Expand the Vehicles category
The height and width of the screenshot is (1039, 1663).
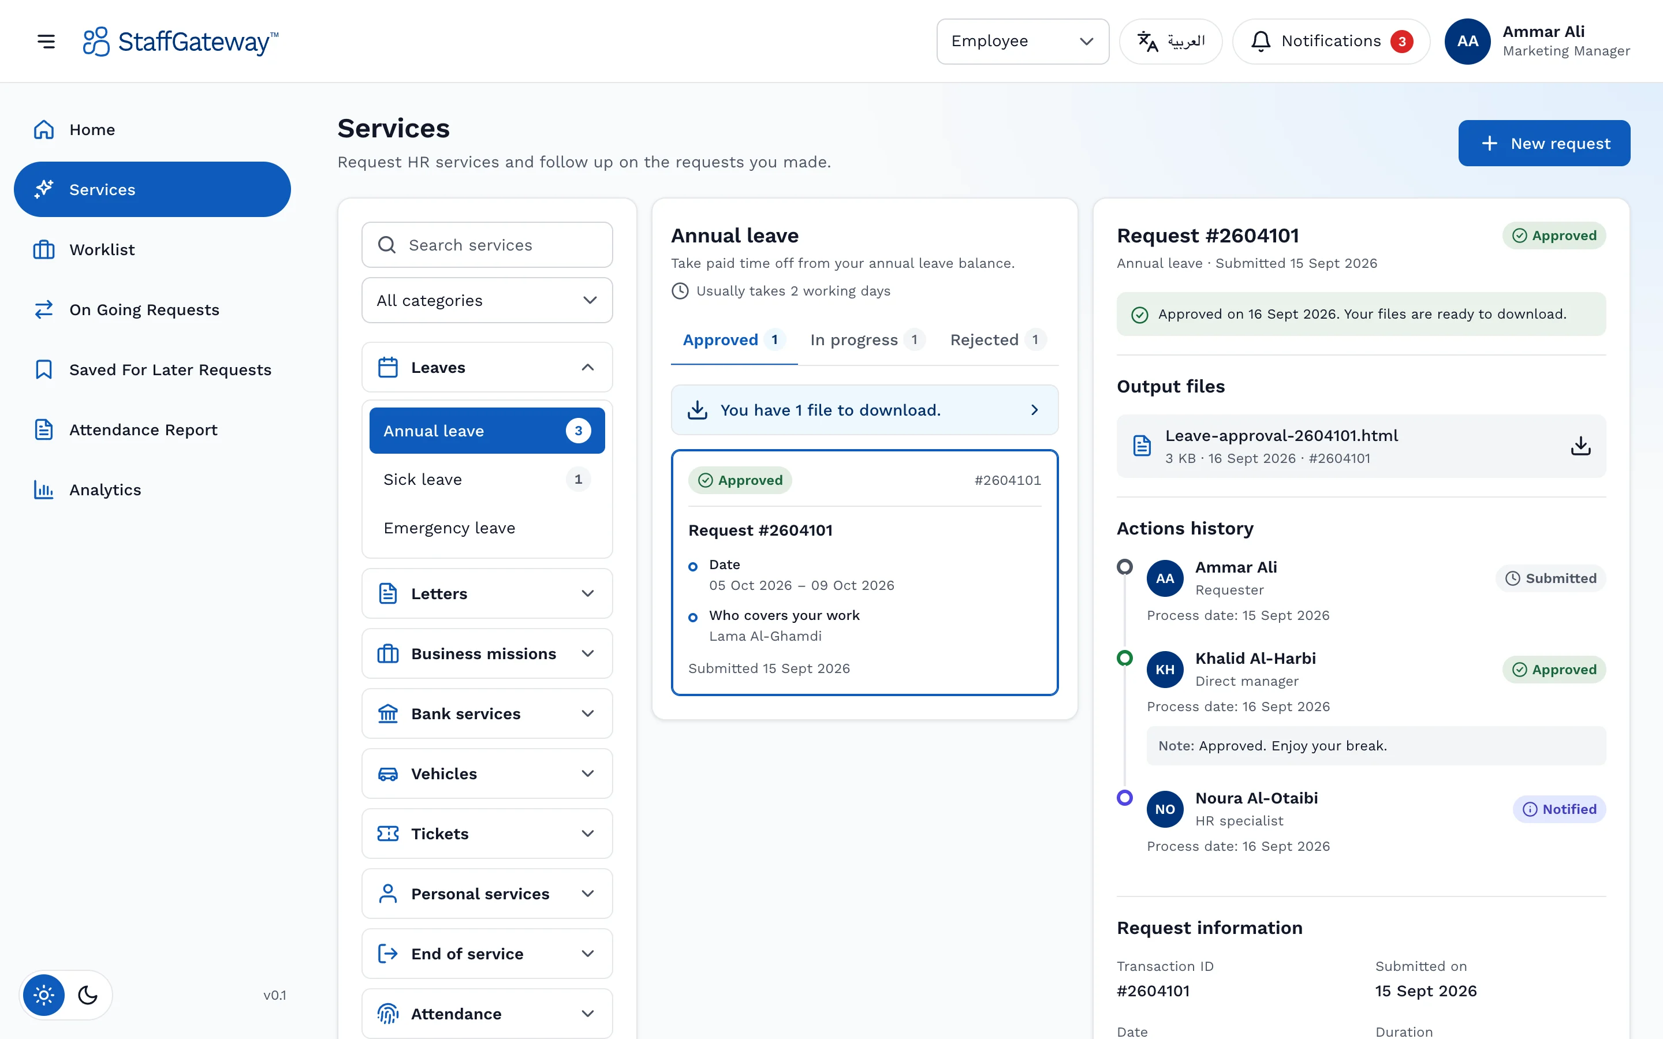point(487,773)
